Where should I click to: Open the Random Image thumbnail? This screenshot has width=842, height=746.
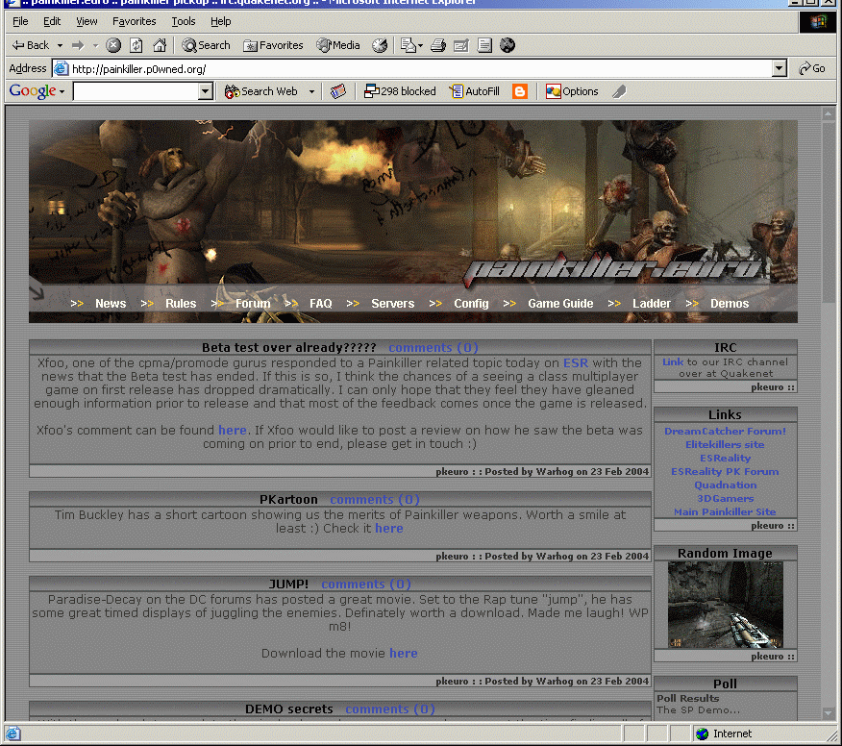pyautogui.click(x=725, y=605)
